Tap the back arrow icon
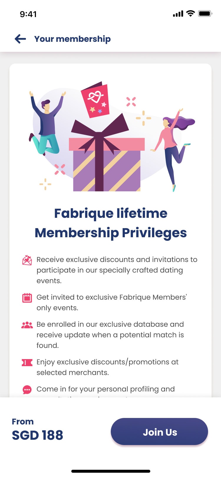The width and height of the screenshot is (221, 478). (20, 39)
